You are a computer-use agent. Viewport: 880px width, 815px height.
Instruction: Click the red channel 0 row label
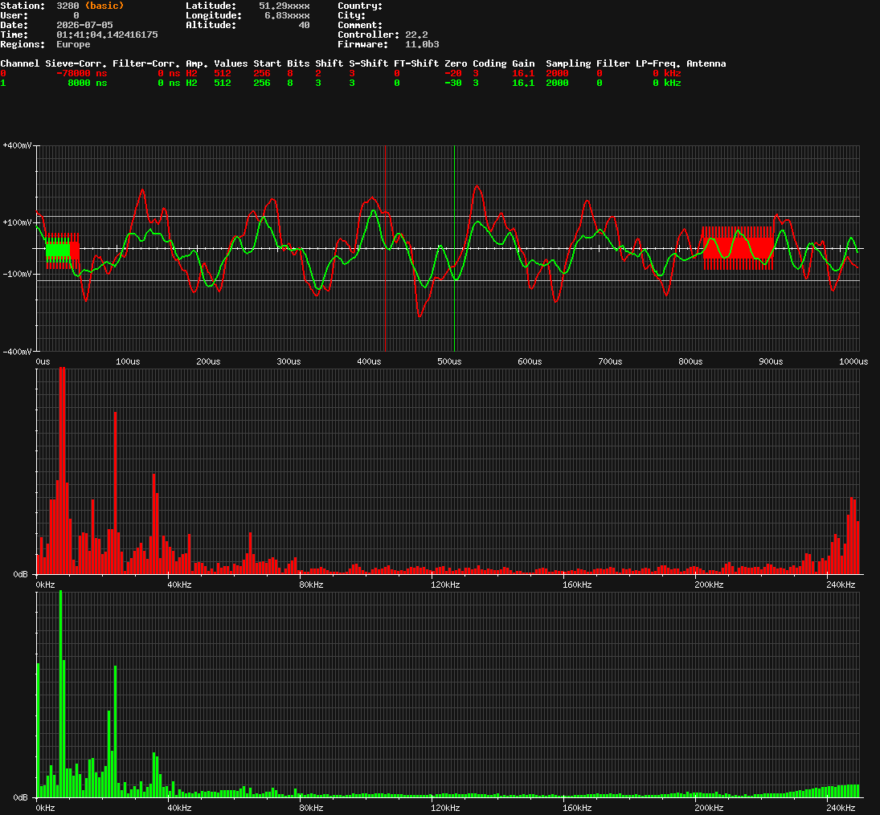[3, 74]
